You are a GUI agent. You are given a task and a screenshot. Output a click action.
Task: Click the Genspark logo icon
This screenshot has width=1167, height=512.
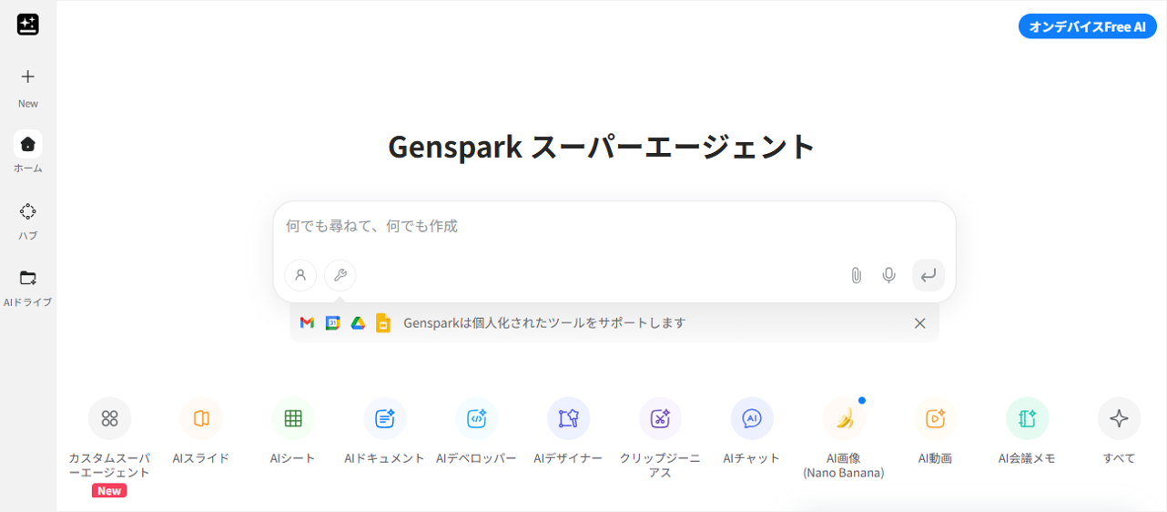(27, 25)
